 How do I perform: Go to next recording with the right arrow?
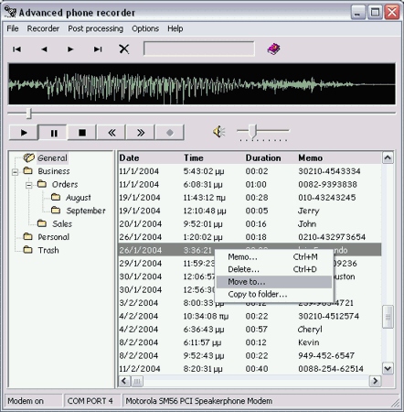pyautogui.click(x=70, y=49)
